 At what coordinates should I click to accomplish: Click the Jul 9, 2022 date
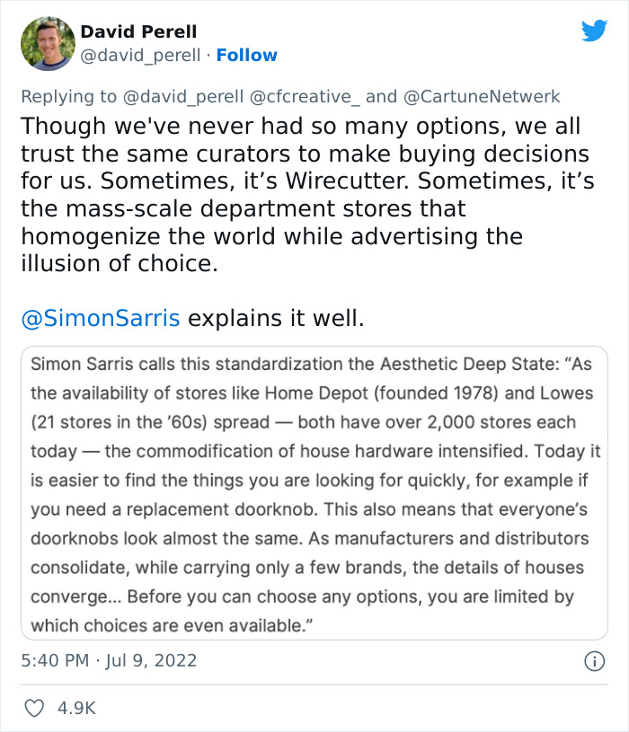click(x=152, y=661)
